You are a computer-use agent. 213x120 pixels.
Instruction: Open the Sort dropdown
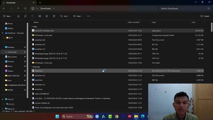pyautogui.click(x=65, y=16)
